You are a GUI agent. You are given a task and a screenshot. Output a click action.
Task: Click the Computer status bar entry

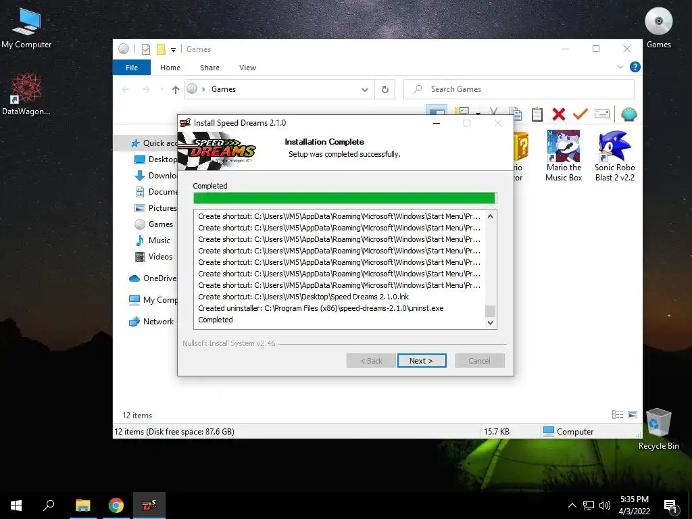[568, 432]
